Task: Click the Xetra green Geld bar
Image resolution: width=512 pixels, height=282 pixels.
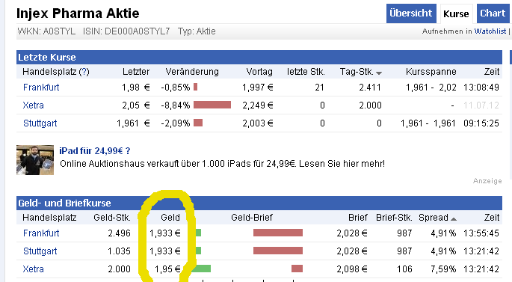Action: [201, 269]
